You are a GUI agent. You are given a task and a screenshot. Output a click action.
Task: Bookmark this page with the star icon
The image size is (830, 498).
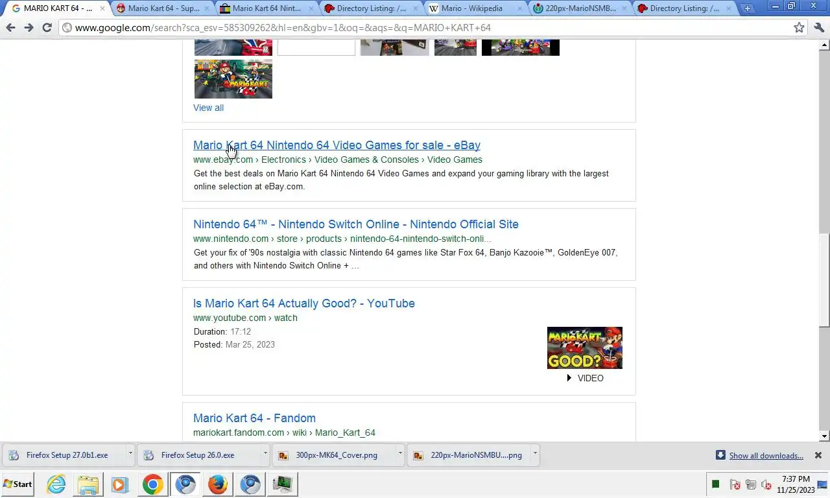coord(799,28)
